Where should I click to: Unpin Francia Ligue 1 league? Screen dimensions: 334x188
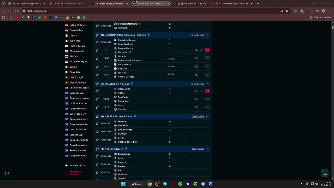(x=126, y=149)
